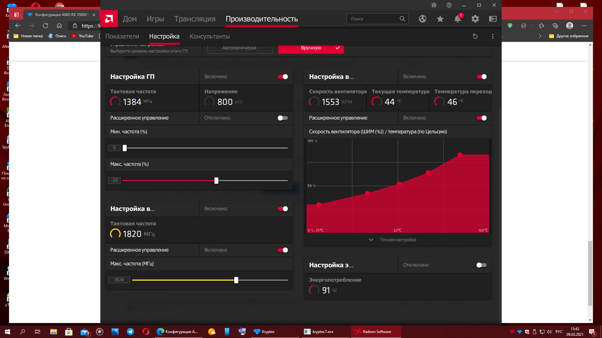
Task: Expand browser favorites overflow chevron
Action: tap(540, 36)
